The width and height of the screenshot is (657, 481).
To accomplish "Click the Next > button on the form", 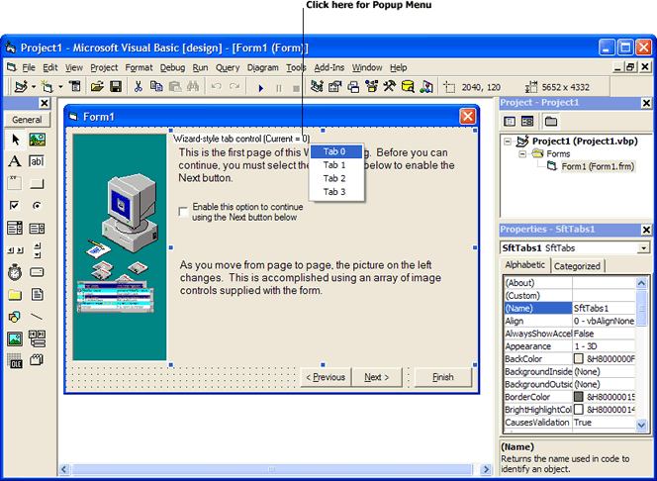I will pyautogui.click(x=377, y=377).
